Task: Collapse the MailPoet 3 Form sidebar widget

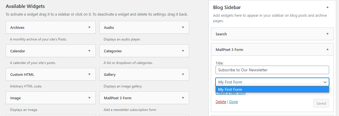Action: [327, 50]
